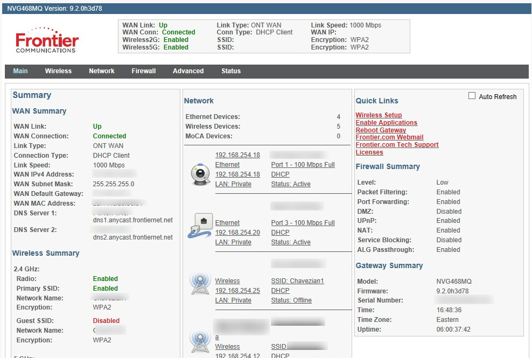Click the Ethernet cable device icon
Viewport: 532px width, 358px height.
pyautogui.click(x=200, y=226)
